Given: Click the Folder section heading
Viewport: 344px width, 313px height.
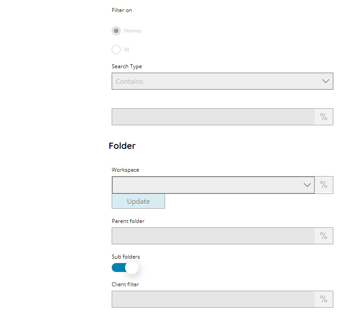Looking at the screenshot, I should 122,146.
